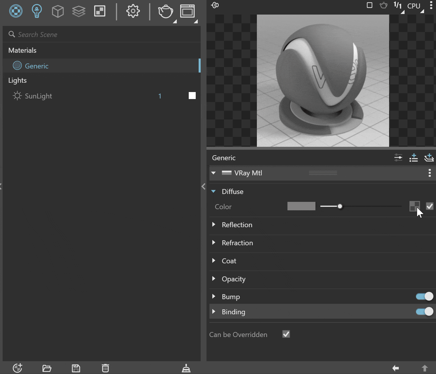Viewport: 436px width, 374px height.
Task: Collapse the VRay Mtl layer
Action: pos(213,173)
